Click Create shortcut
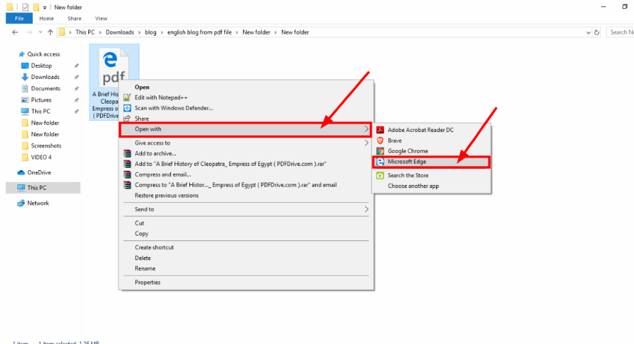634x344 pixels. tap(154, 247)
